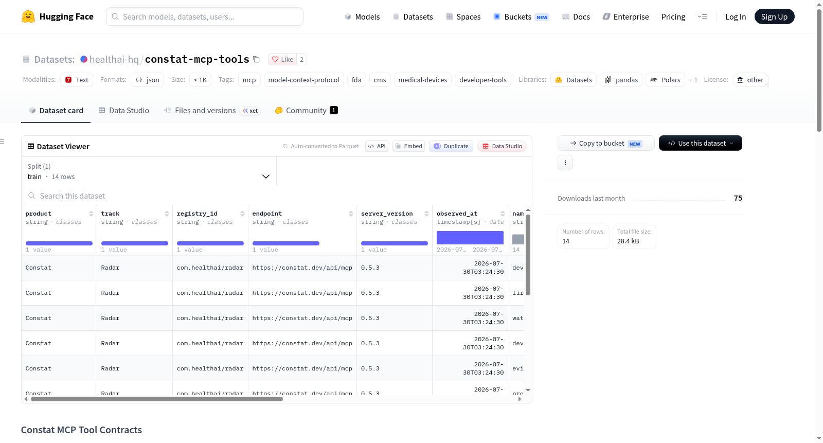Open the Split train dropdown
The width and height of the screenshot is (823, 443).
[x=149, y=171]
